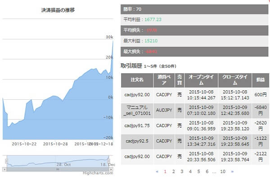270x177 pixels.
Task: Click the 平均損失 stat row
Action: coord(194,30)
